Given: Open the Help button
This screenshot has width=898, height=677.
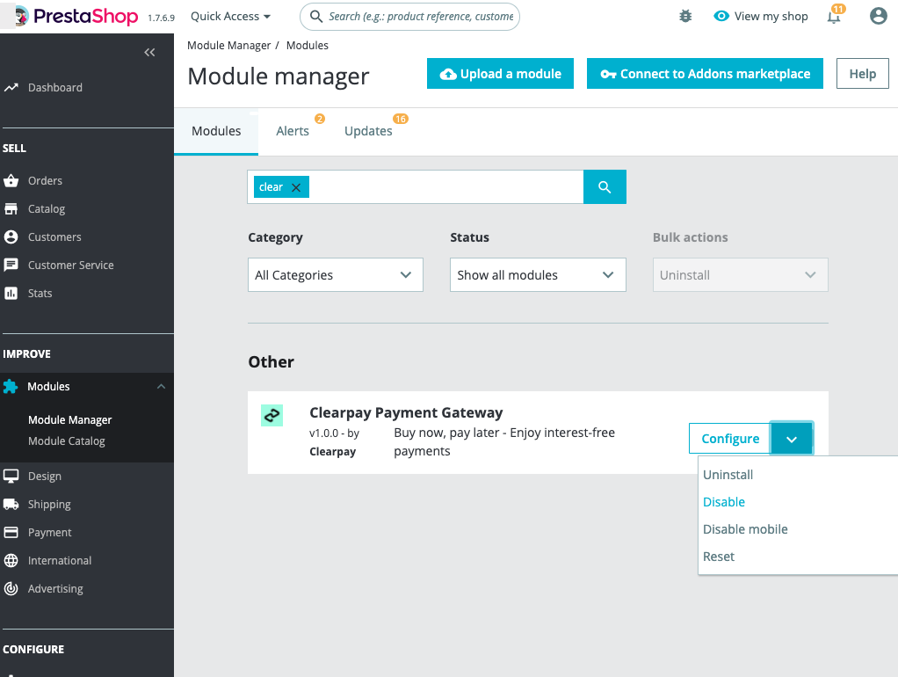Looking at the screenshot, I should click(x=863, y=73).
